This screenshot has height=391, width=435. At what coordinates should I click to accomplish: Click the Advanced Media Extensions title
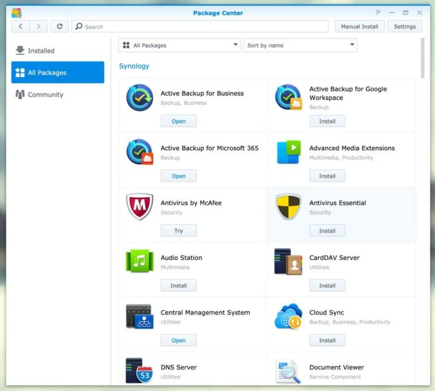352,148
